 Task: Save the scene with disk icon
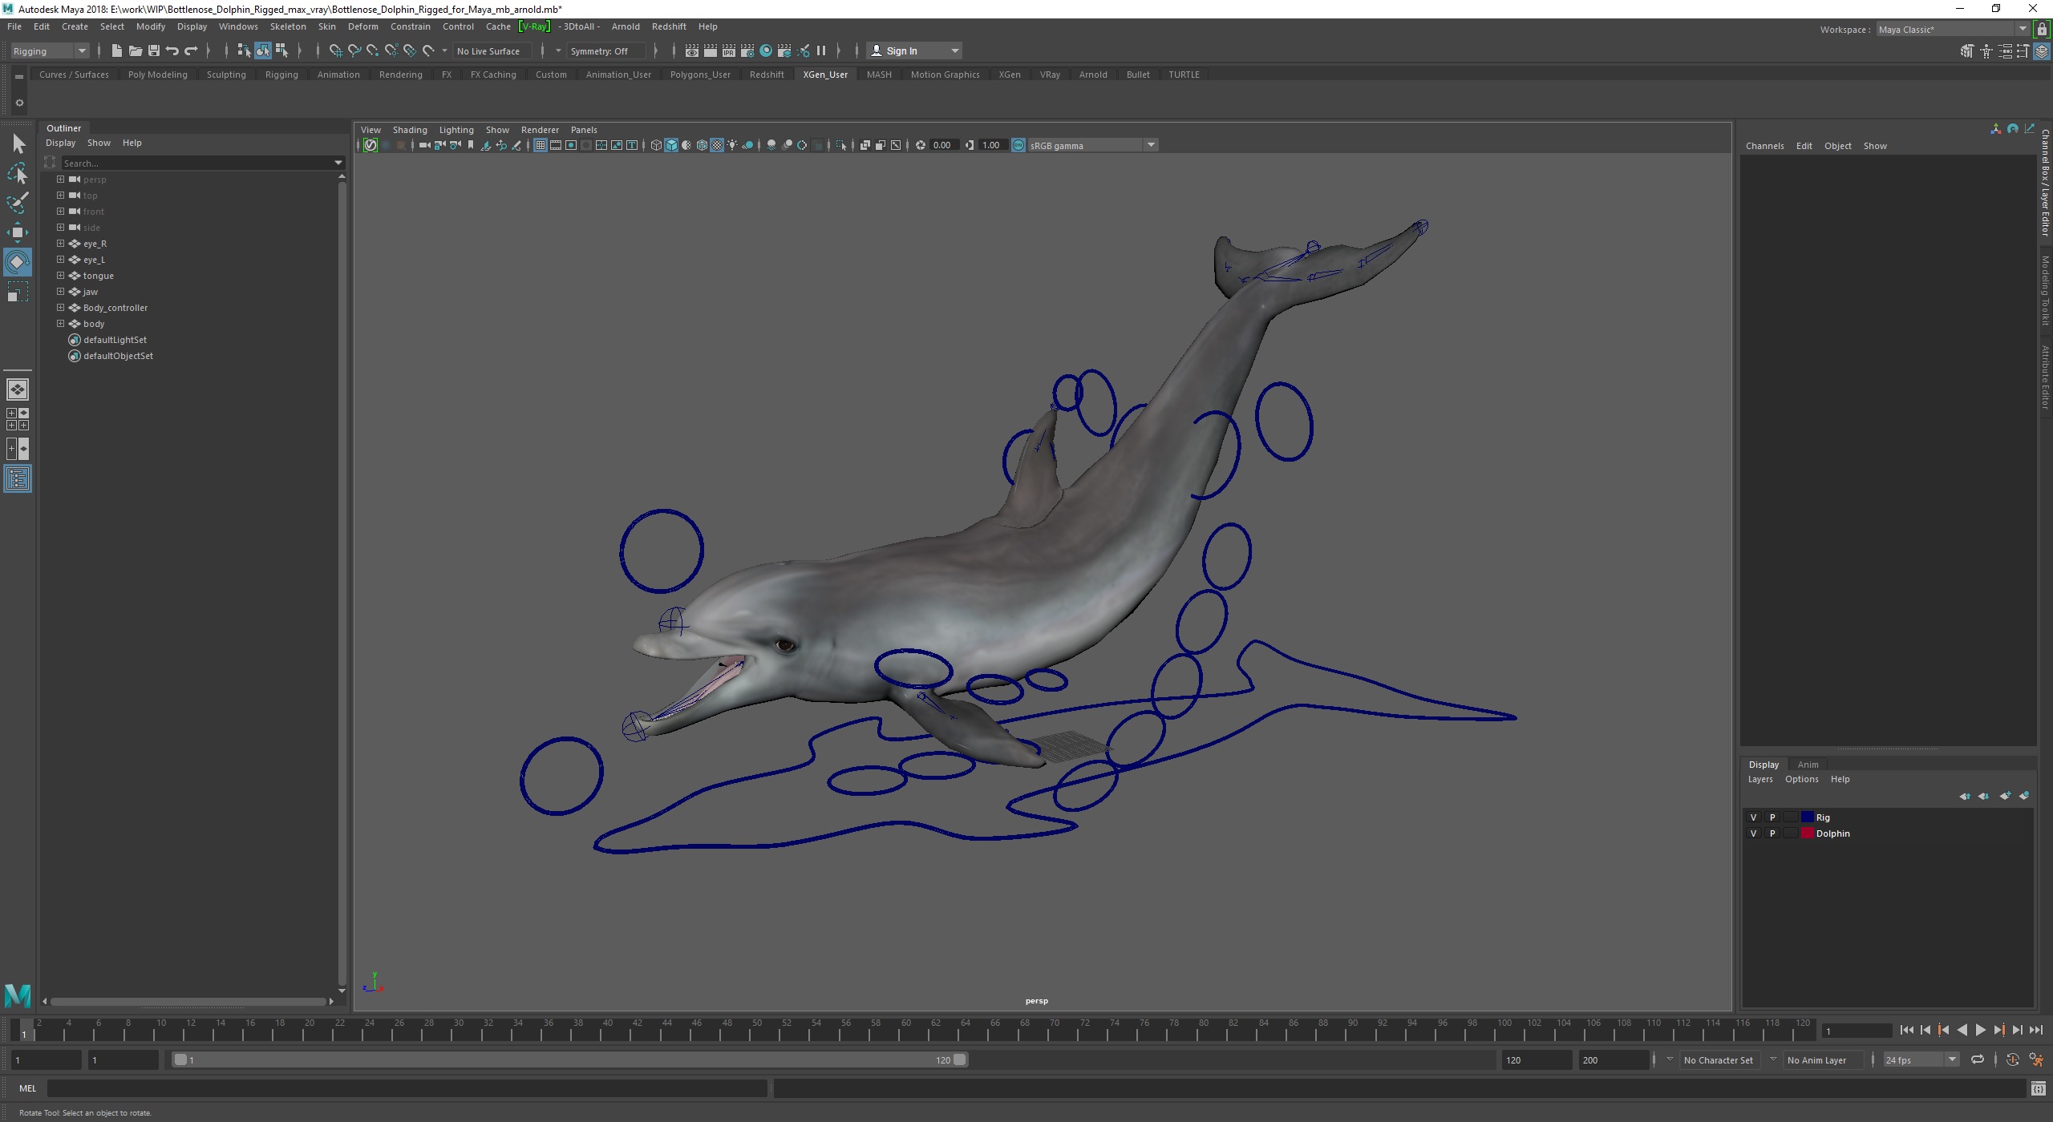[x=153, y=50]
